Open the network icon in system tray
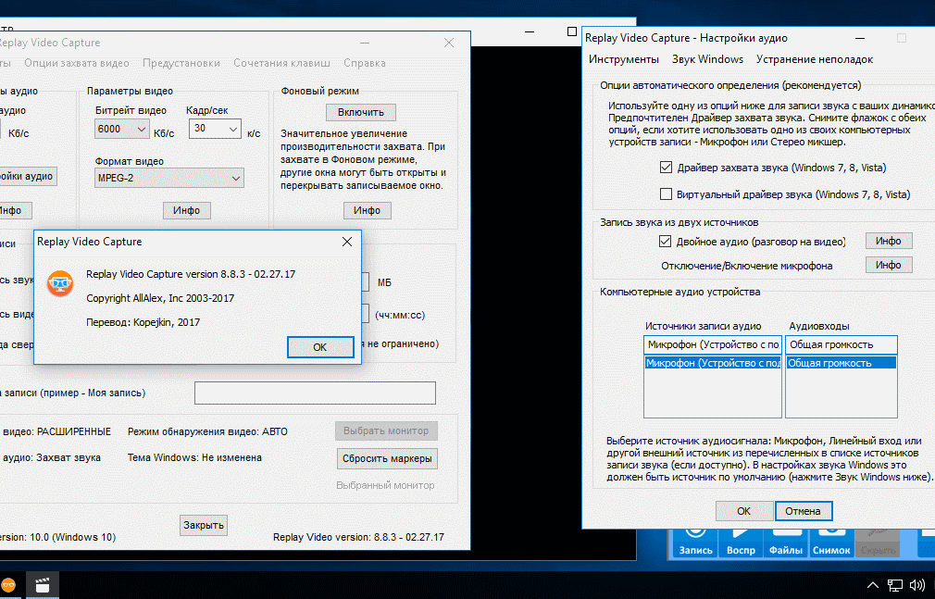 point(894,585)
